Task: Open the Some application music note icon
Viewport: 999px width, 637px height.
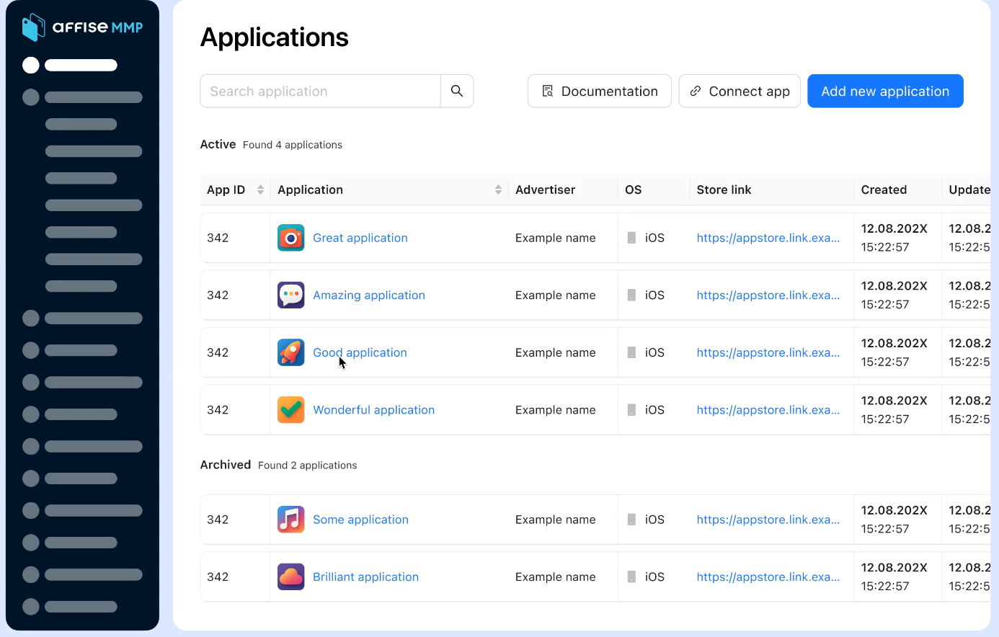Action: click(x=291, y=520)
